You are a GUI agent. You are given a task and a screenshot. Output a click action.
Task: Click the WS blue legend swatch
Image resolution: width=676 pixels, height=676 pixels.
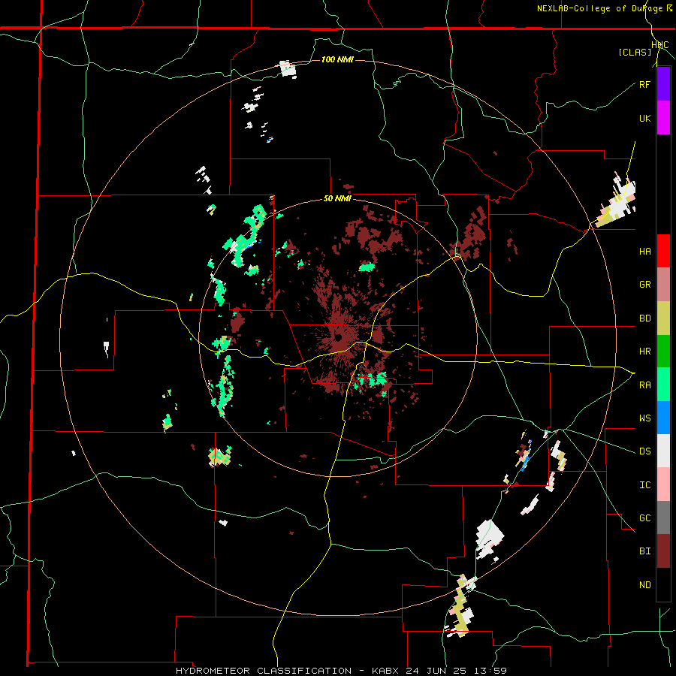click(x=663, y=418)
